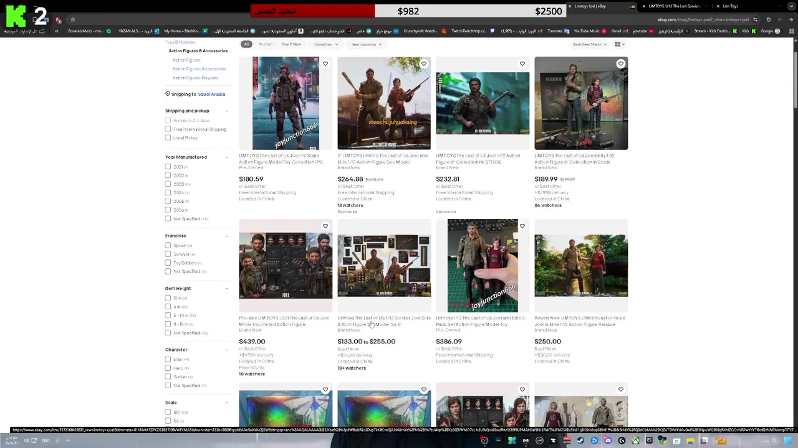Click heart icon on $264.88 Joel and Ellie listing
Screen dimensions: 798x448
click(423, 63)
